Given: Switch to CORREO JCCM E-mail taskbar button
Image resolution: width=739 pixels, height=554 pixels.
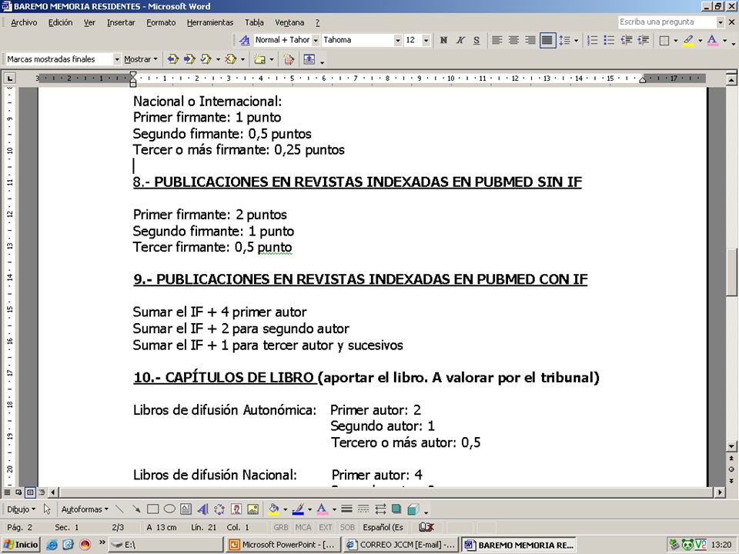Looking at the screenshot, I should pos(400,545).
